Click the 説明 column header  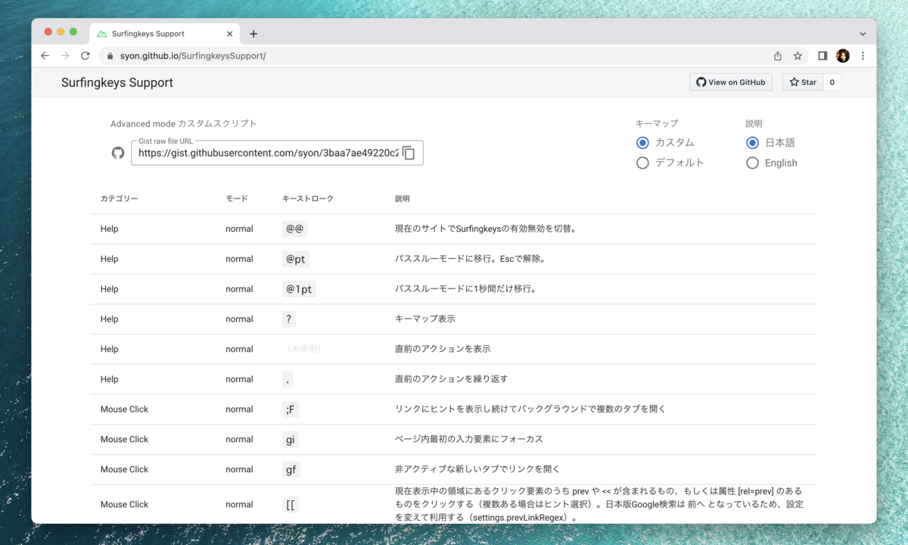coord(403,198)
